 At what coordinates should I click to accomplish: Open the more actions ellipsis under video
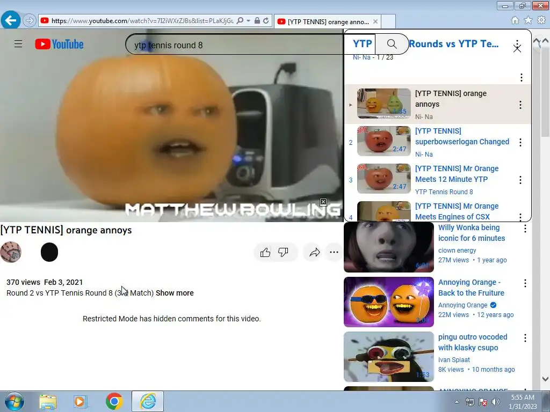(334, 252)
